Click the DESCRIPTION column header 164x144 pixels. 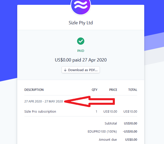34,90
